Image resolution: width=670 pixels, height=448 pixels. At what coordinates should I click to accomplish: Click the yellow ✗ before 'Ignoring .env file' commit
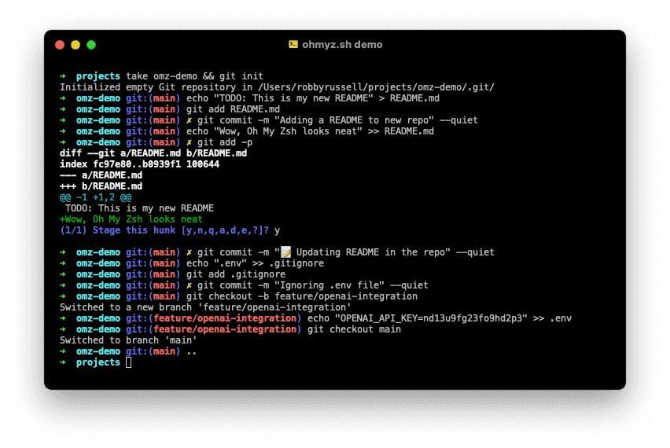point(189,285)
